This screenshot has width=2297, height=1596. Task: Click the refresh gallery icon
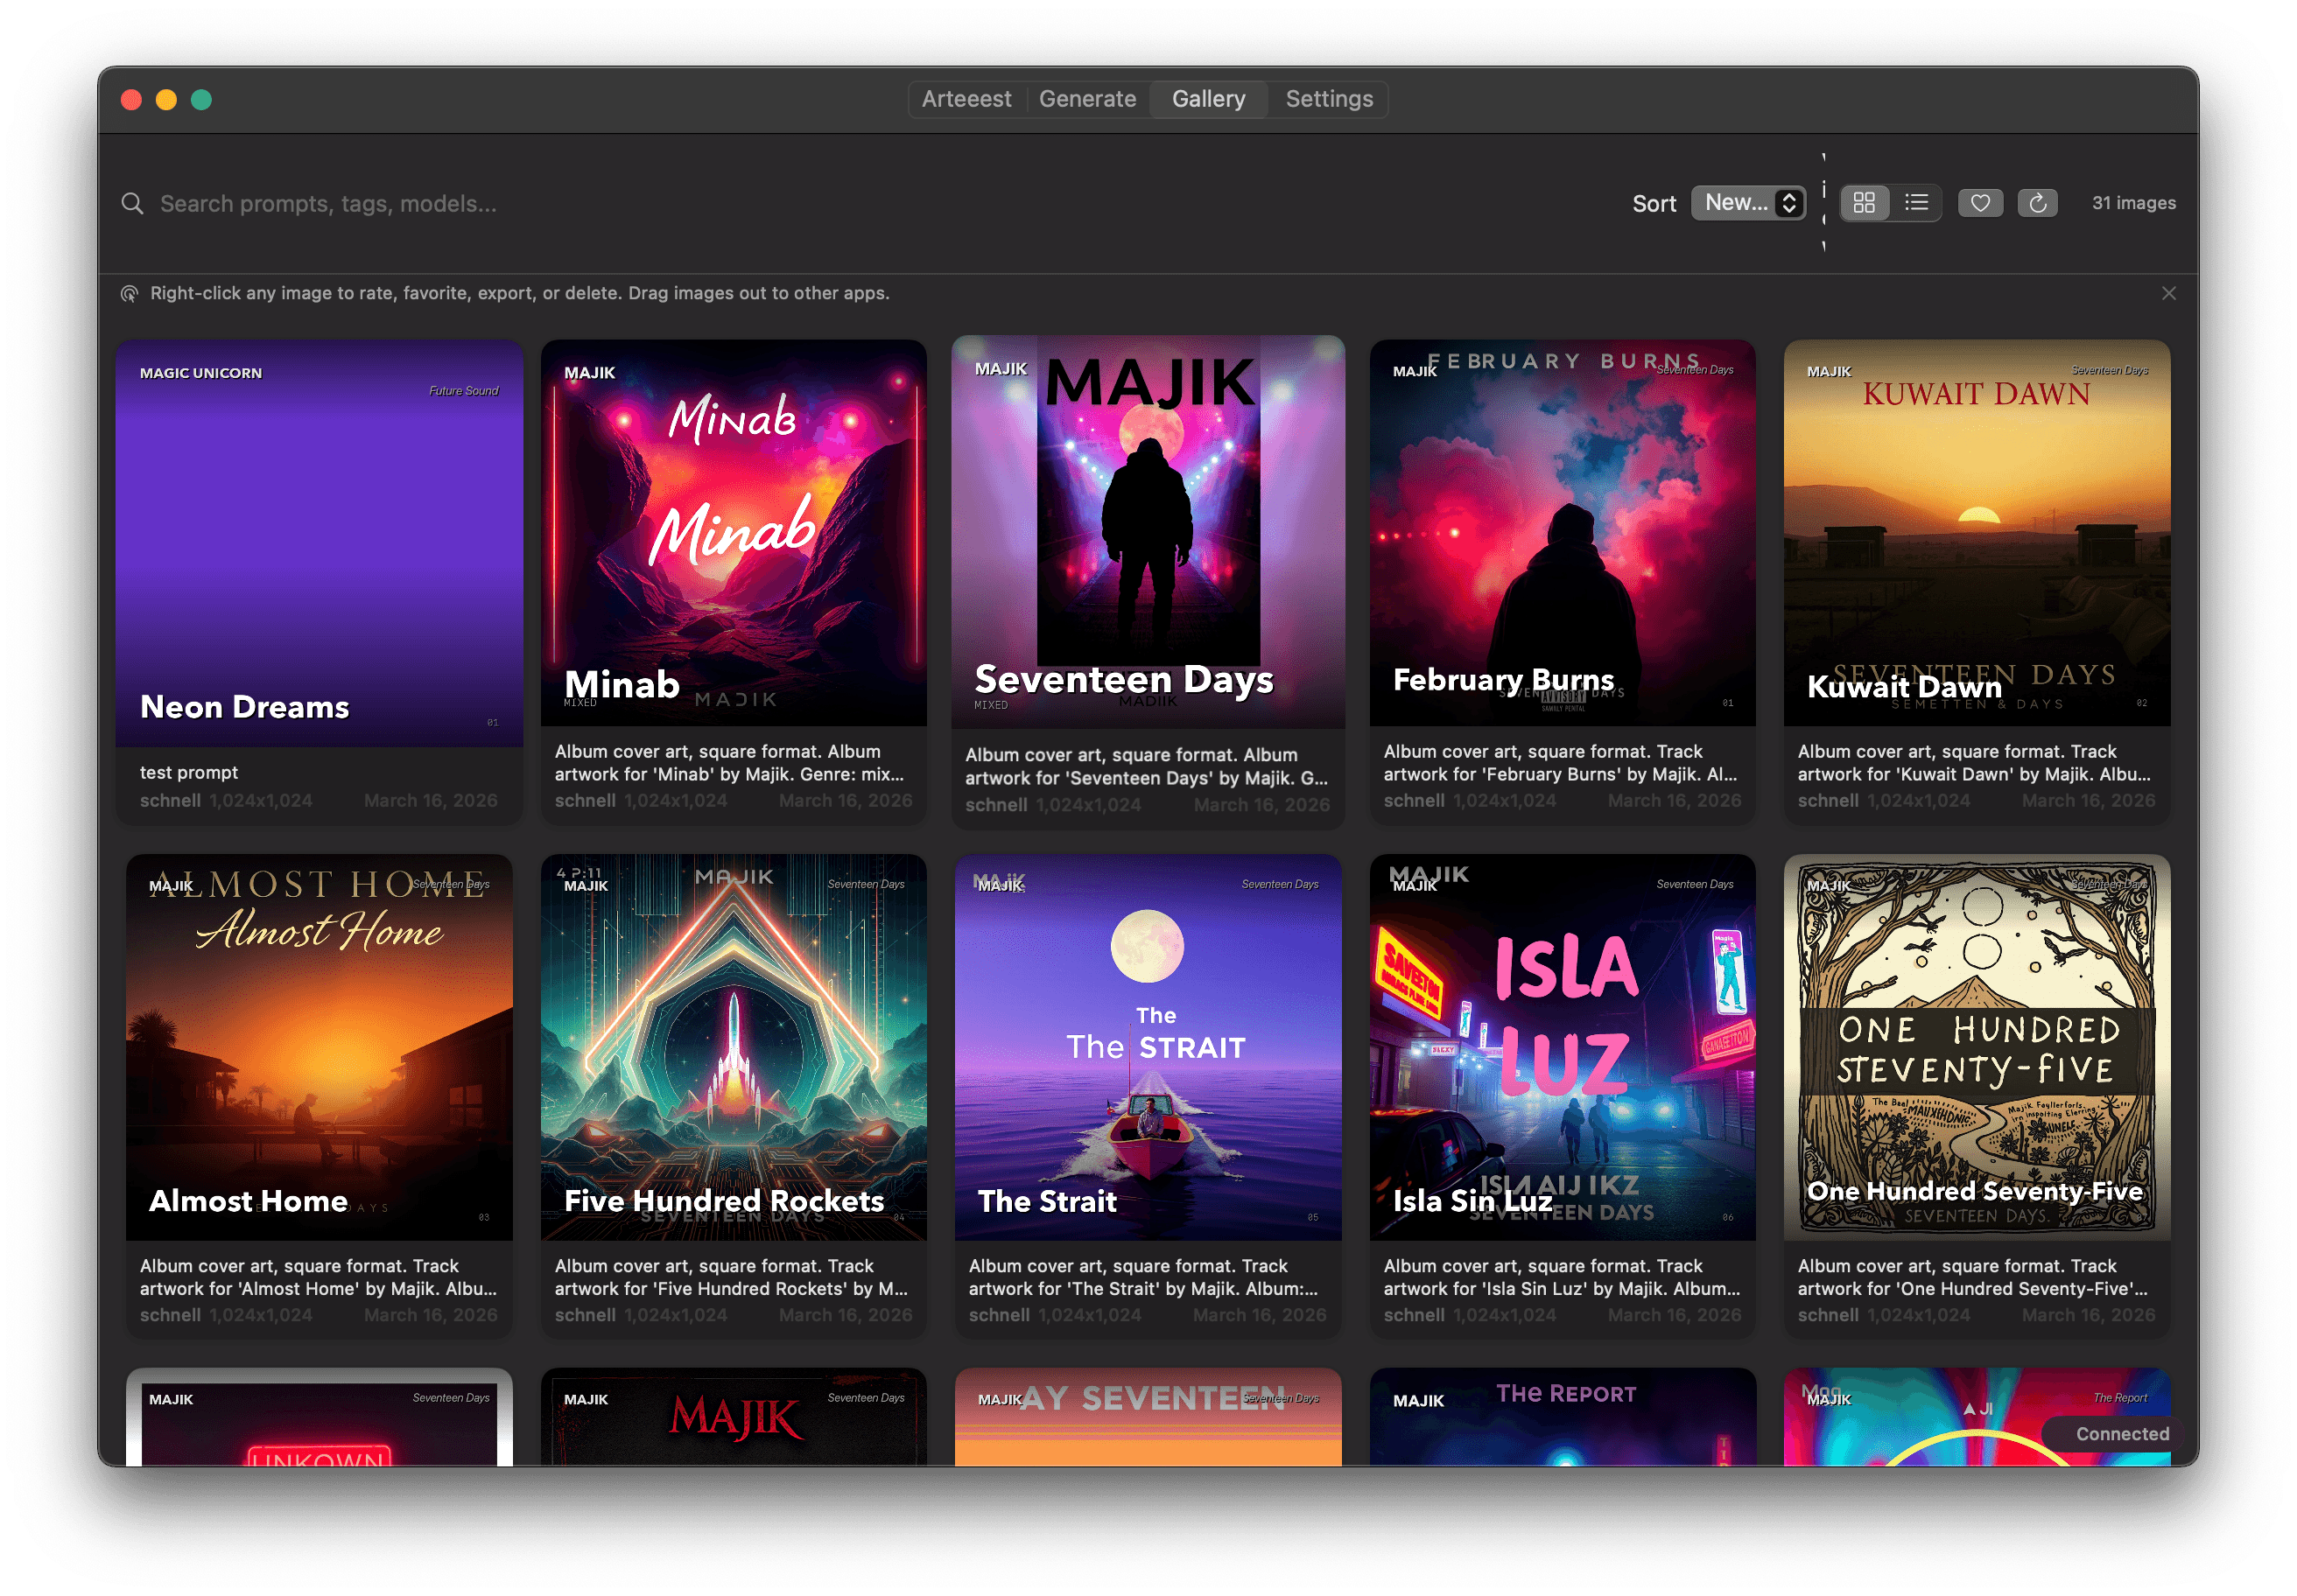2037,204
